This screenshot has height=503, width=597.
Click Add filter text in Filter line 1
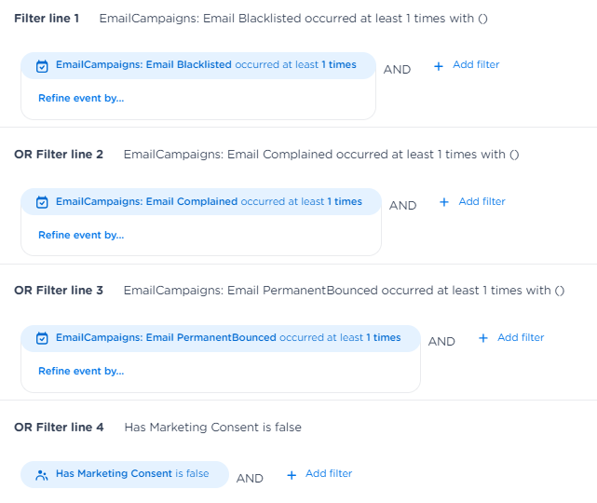pyautogui.click(x=476, y=65)
